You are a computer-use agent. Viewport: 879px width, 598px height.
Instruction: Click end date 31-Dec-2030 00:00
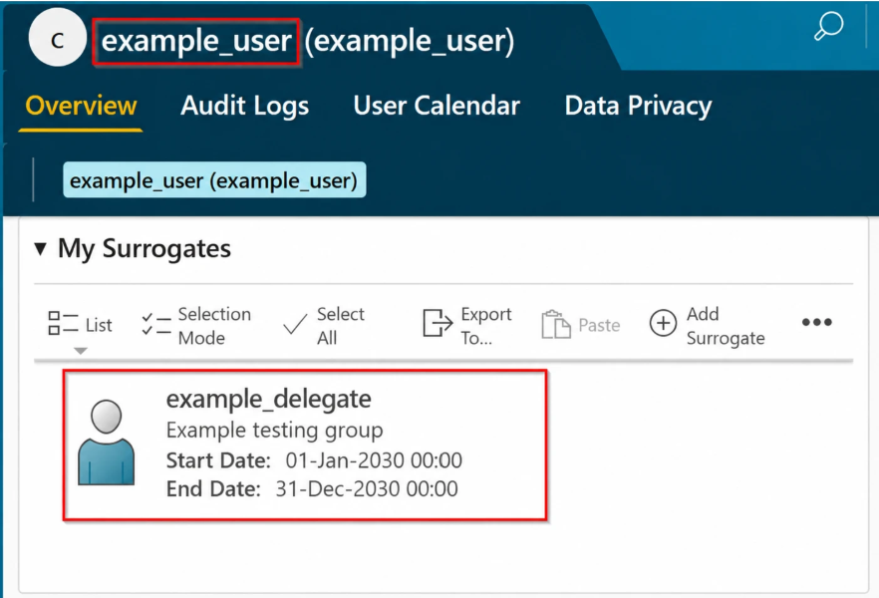pyautogui.click(x=367, y=488)
